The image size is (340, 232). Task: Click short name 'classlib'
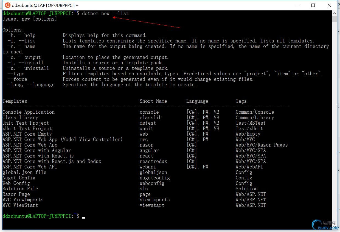click(151, 118)
